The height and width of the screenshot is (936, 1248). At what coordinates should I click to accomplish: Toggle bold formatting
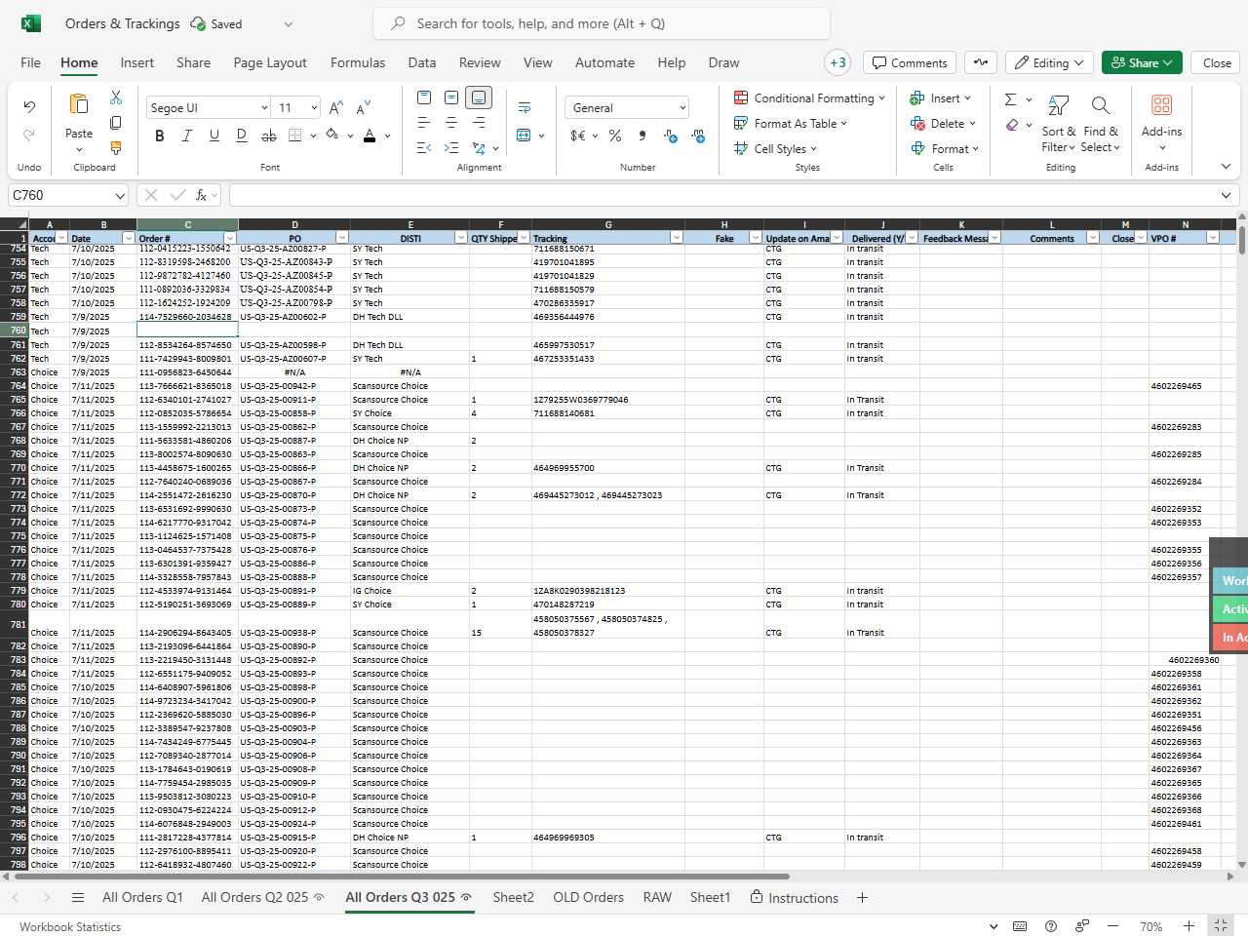pos(160,136)
